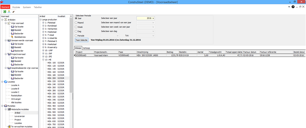
Task: Select the Besteladvies item icon
Action: [12, 37]
